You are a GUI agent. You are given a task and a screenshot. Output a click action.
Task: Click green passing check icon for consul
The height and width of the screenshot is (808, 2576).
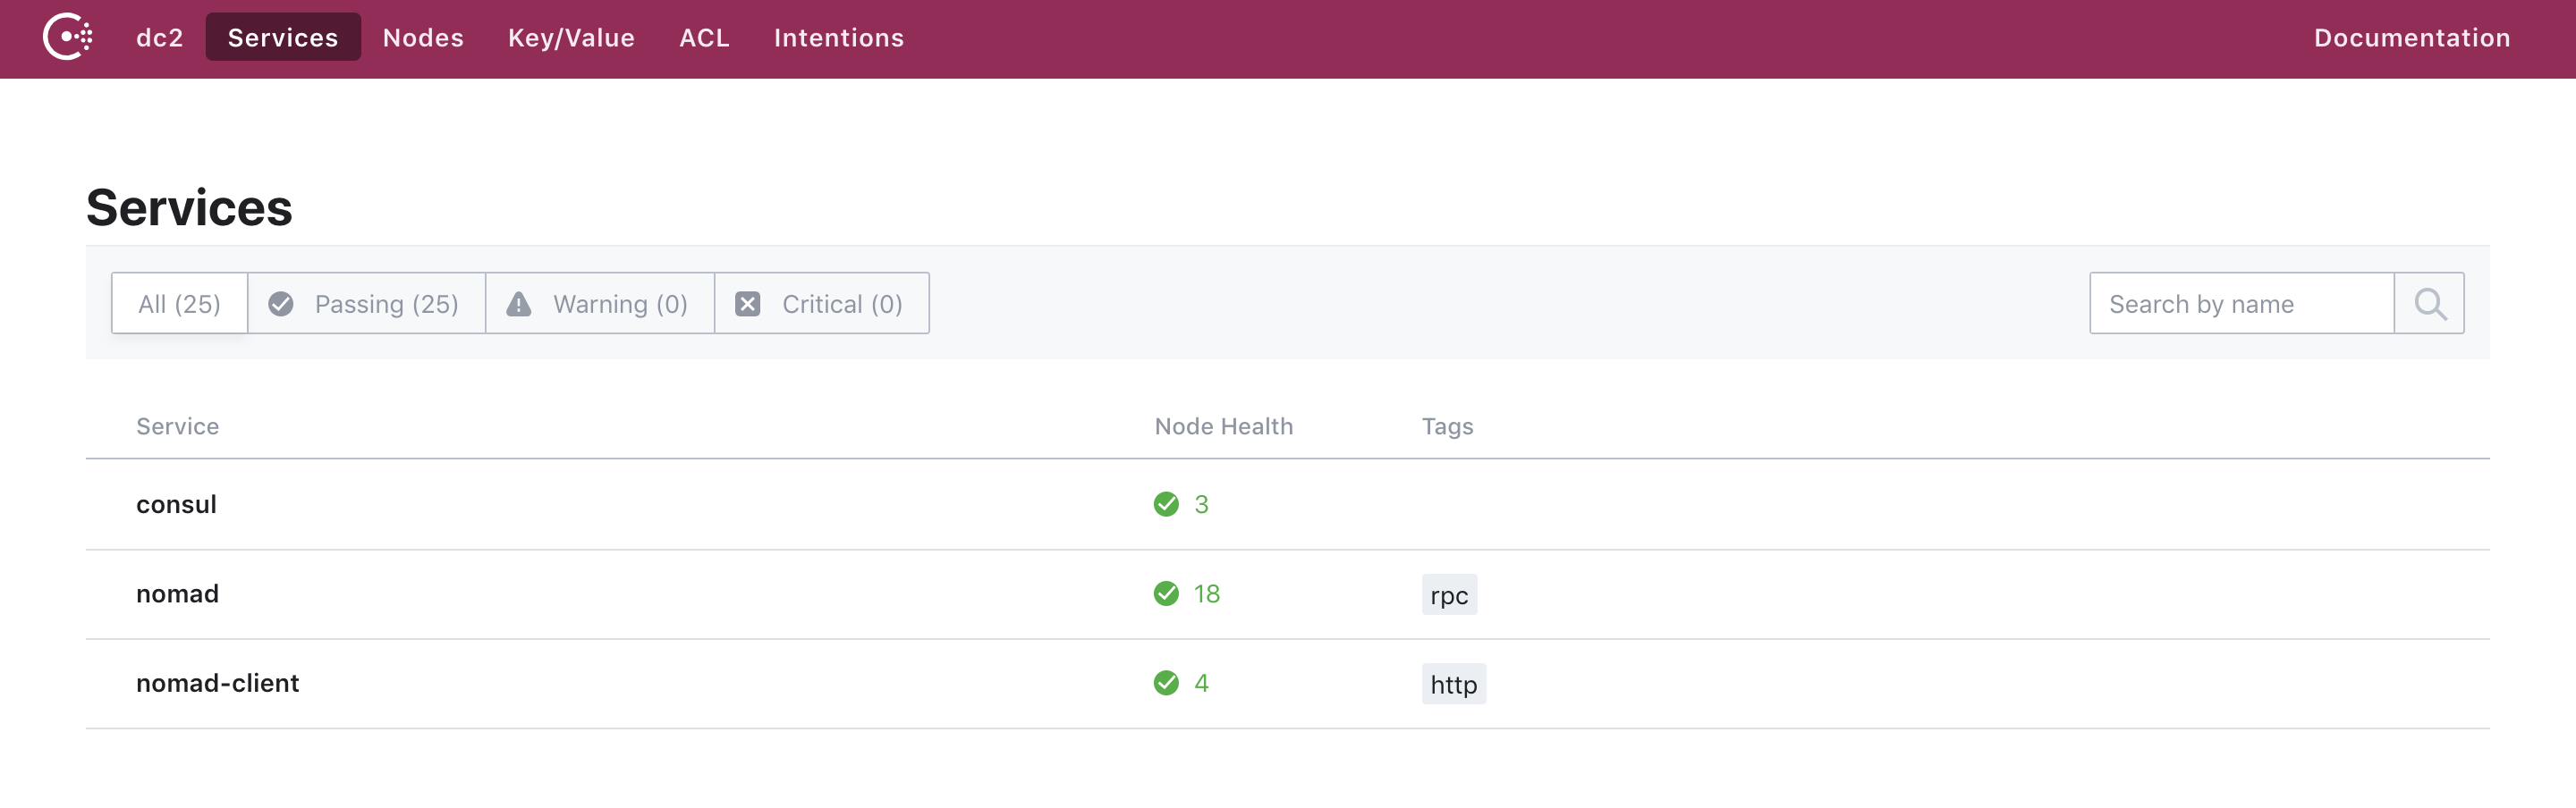pyautogui.click(x=1166, y=504)
